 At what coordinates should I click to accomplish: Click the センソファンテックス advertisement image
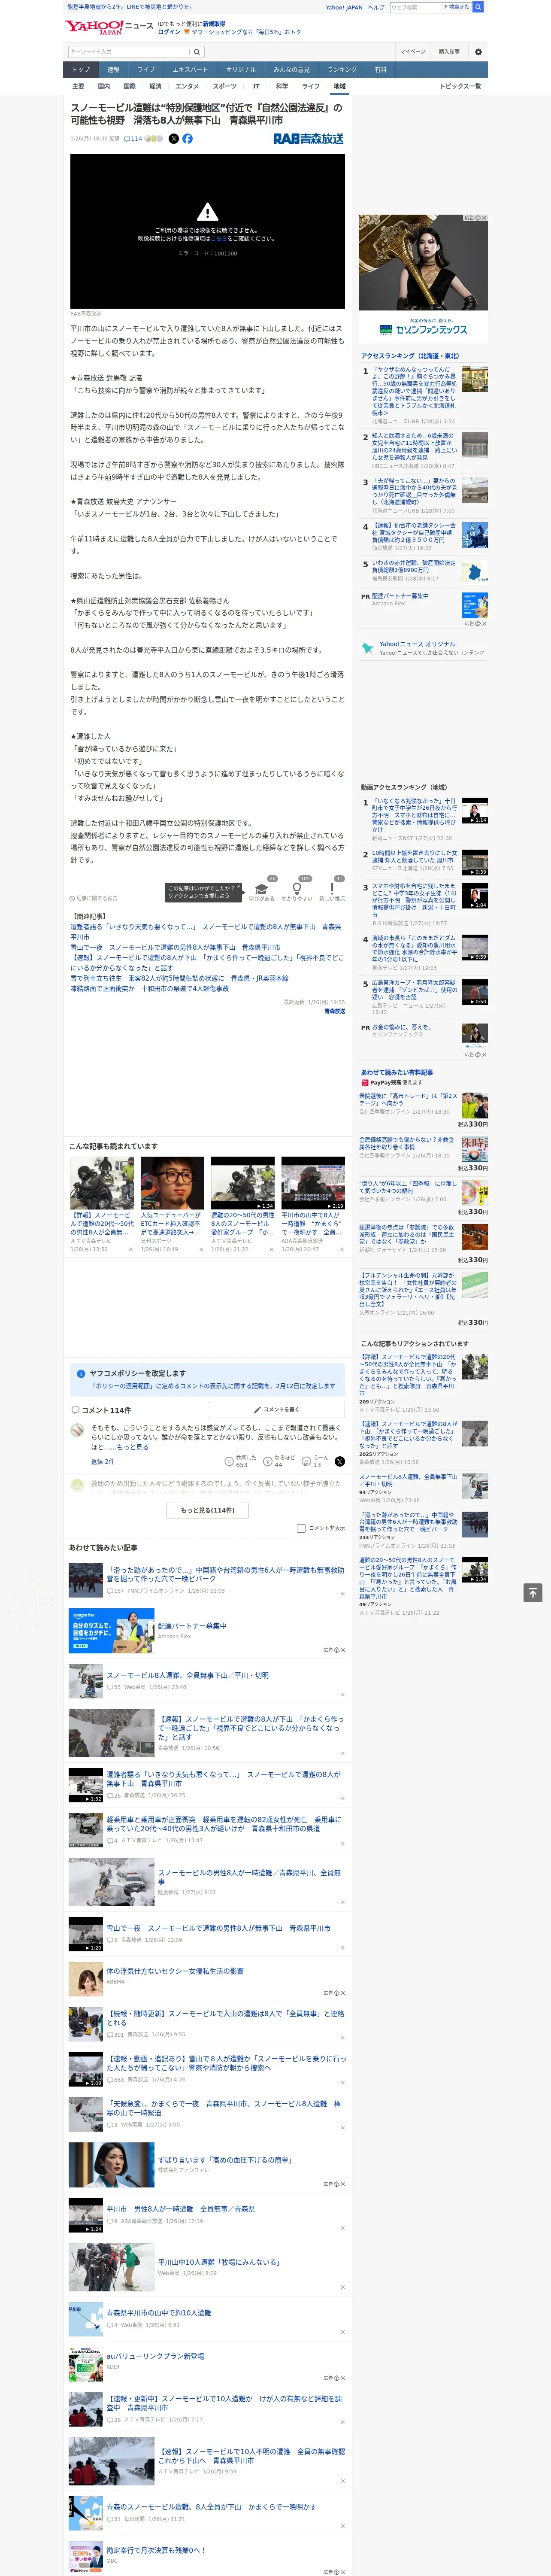click(423, 278)
